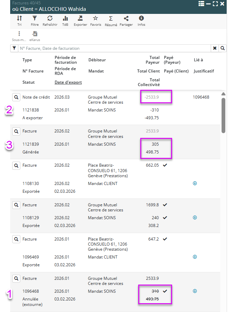Screen dimensions: 228x312
Task: Click the scrollbar up arrow
Action: point(223,94)
